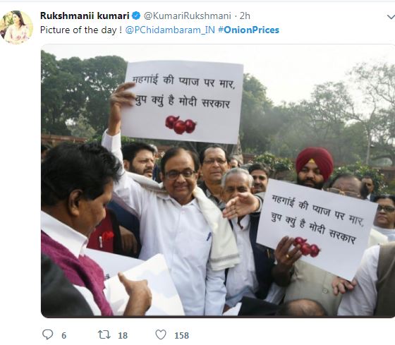Click the blue verified badge
This screenshot has width=395, height=345.
pos(136,16)
